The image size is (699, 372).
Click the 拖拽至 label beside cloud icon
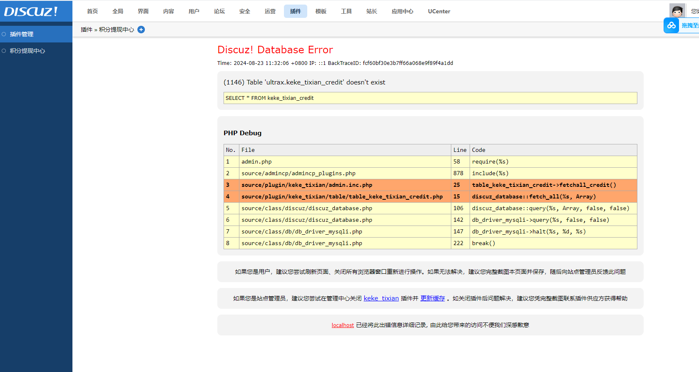point(690,25)
